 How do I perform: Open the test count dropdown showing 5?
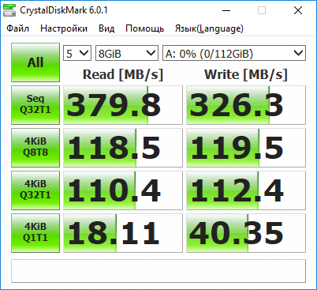click(x=77, y=53)
